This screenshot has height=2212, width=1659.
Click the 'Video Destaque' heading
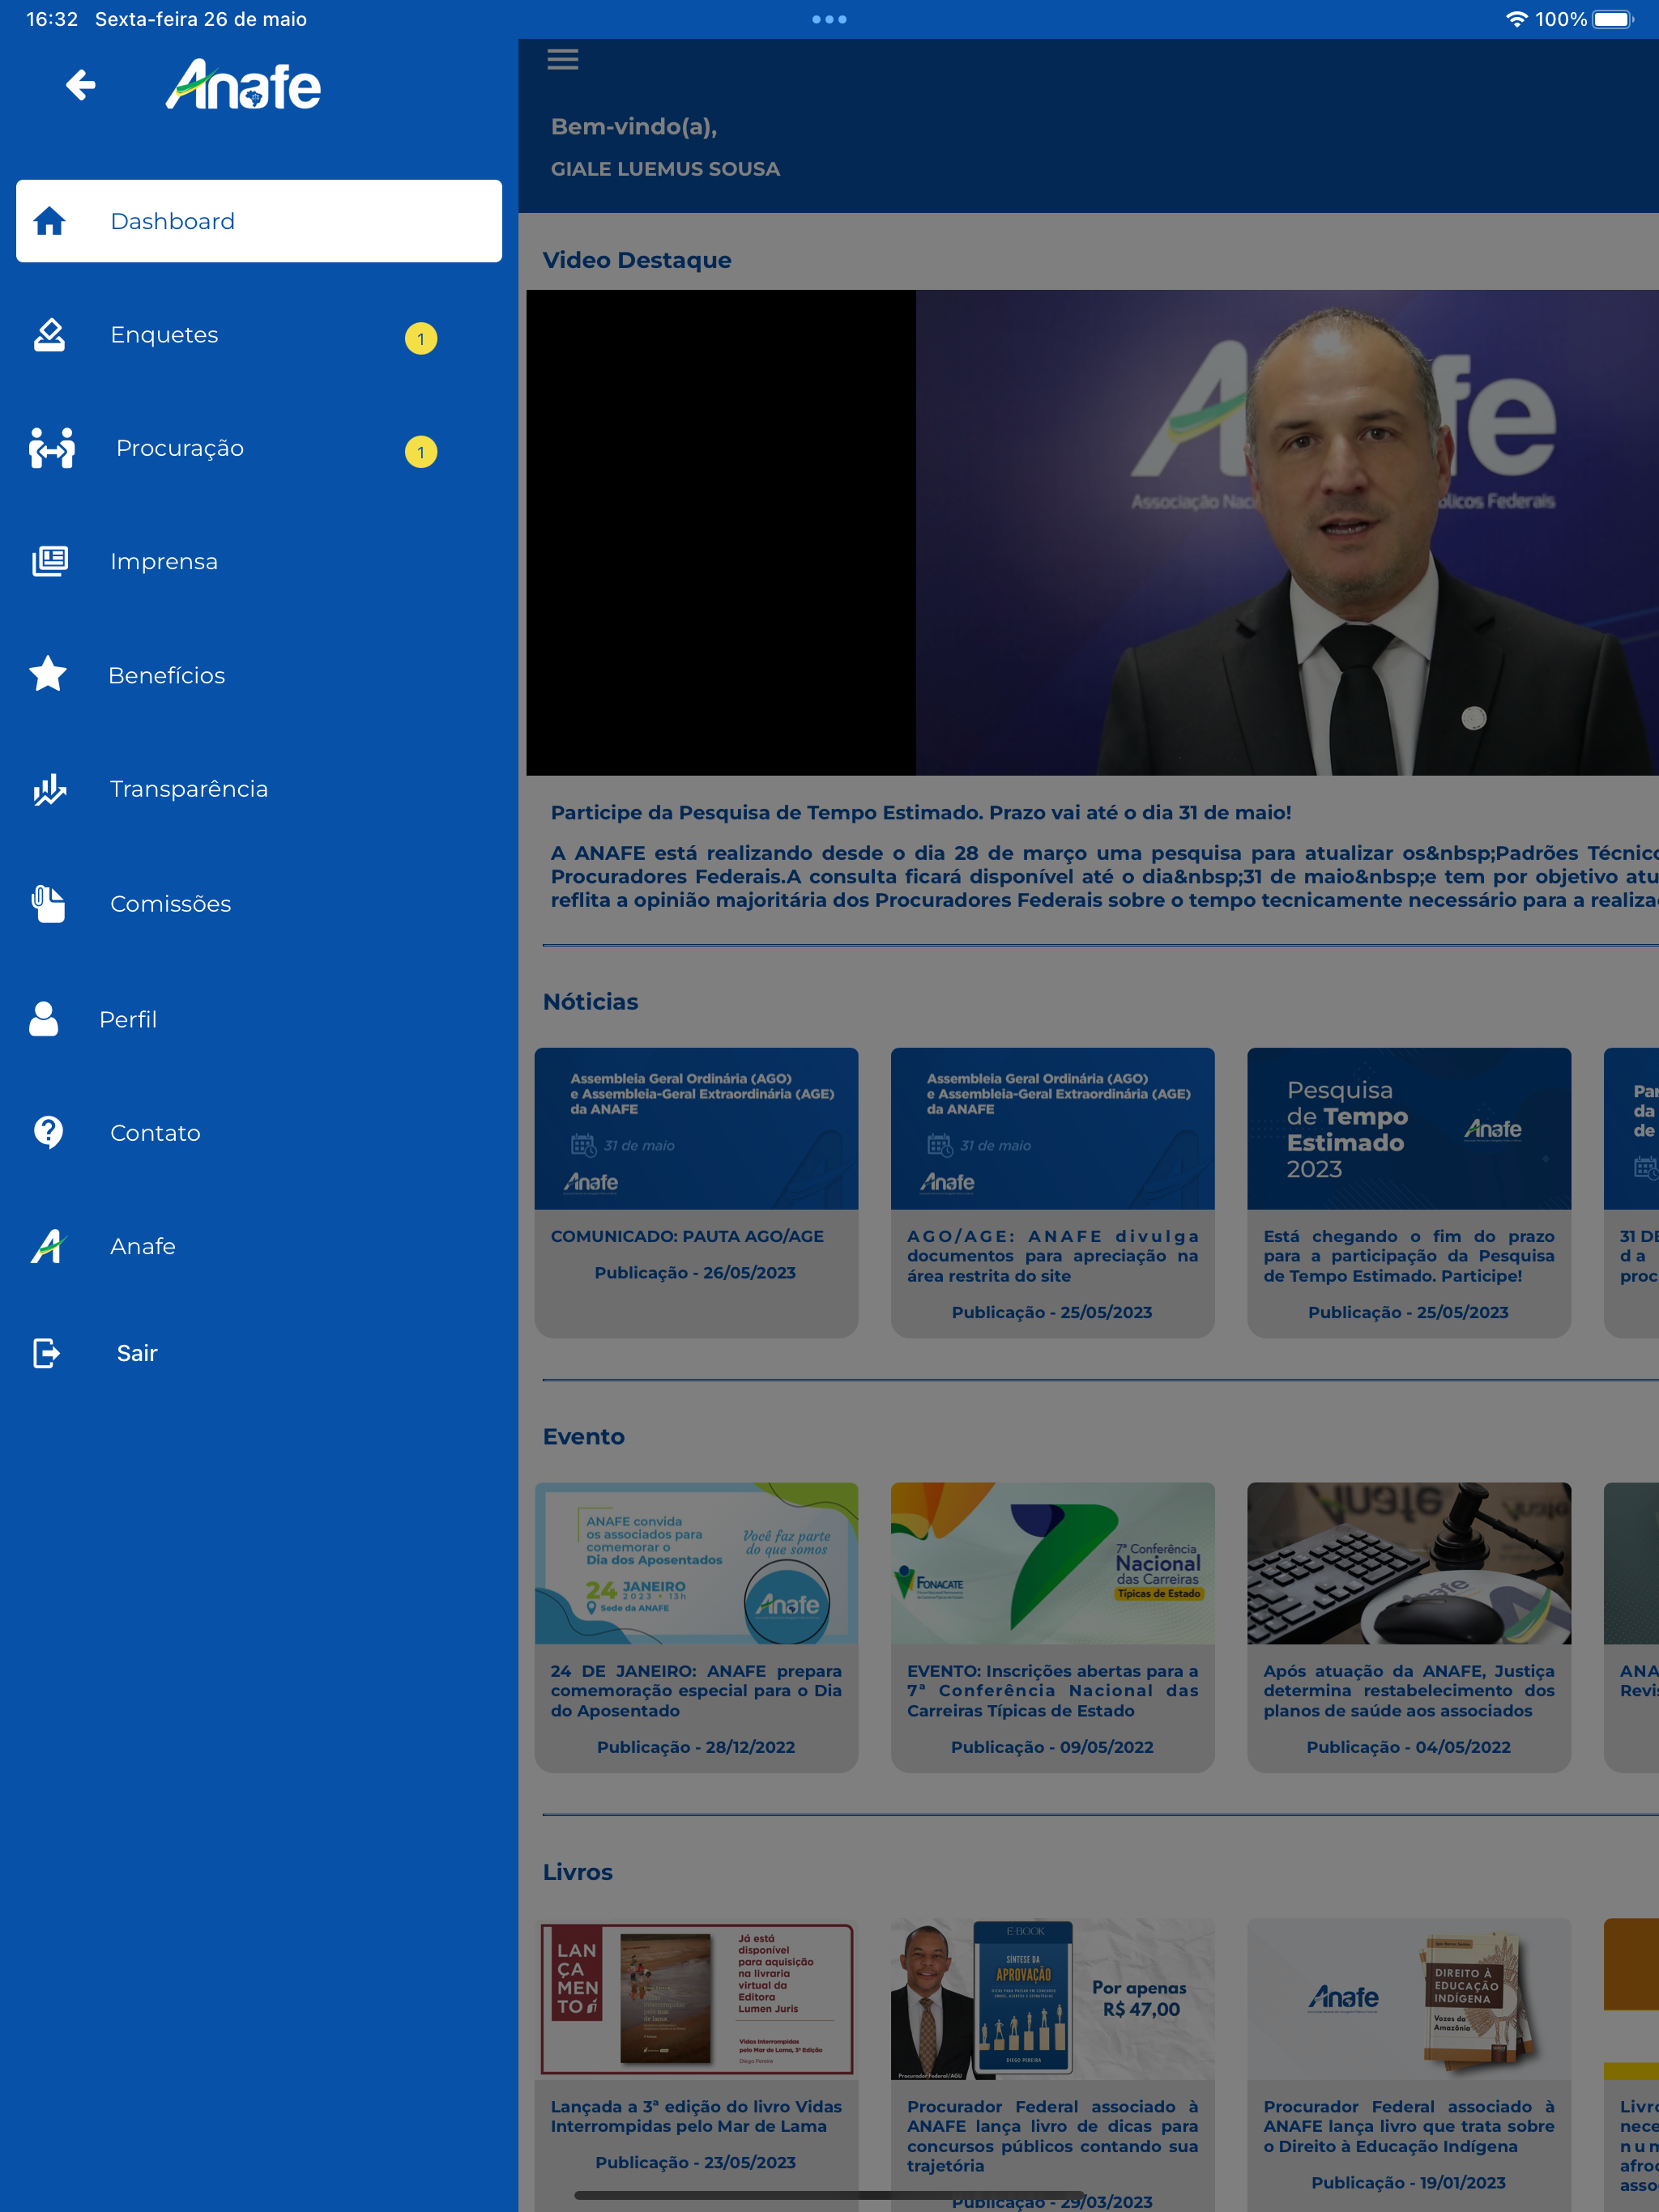click(x=637, y=260)
